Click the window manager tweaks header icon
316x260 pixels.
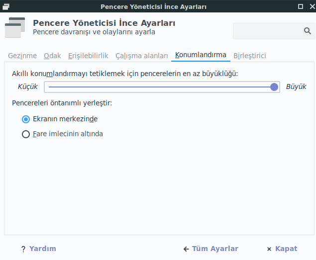15,28
